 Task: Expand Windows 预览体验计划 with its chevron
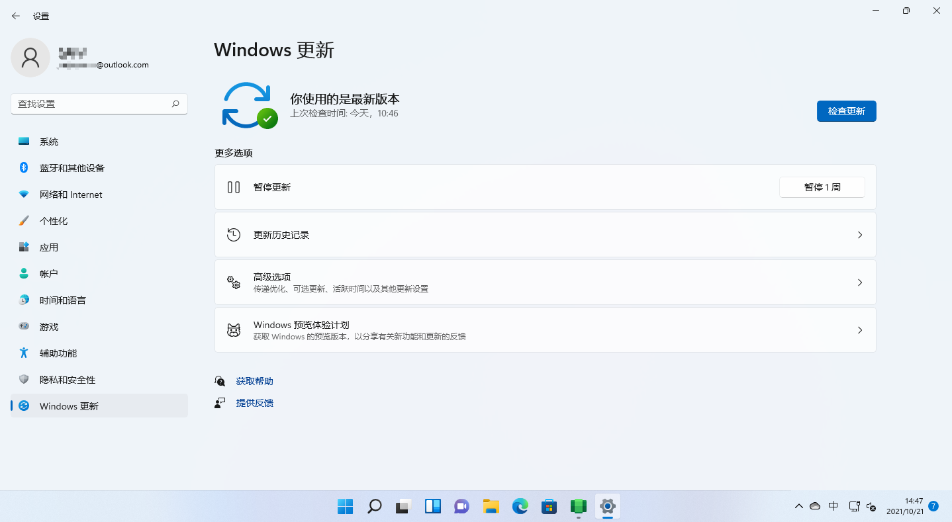coord(860,330)
